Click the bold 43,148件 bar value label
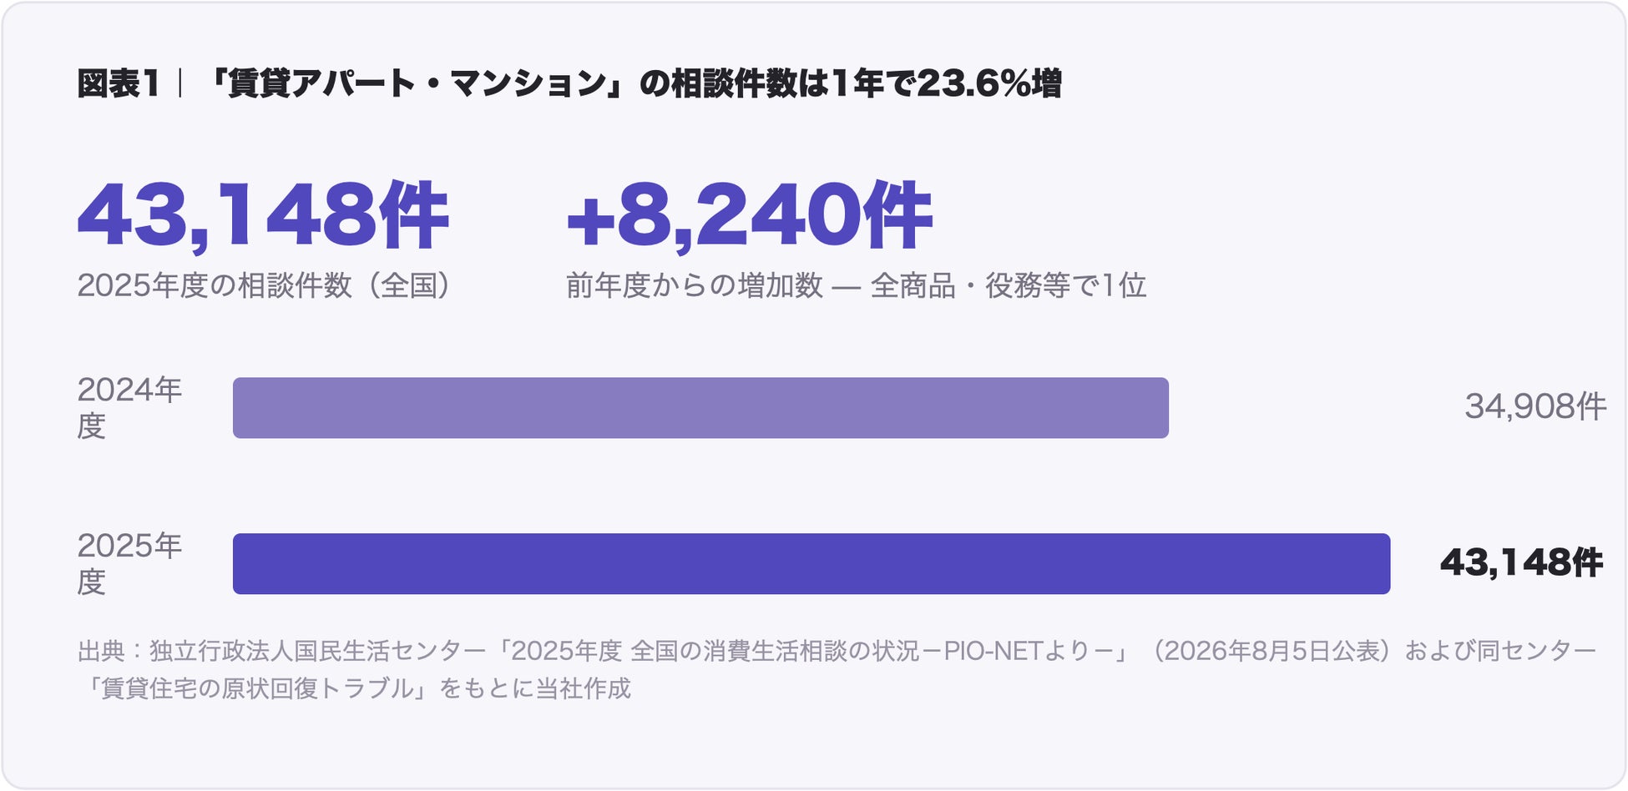The image size is (1628, 791). coord(1521,562)
